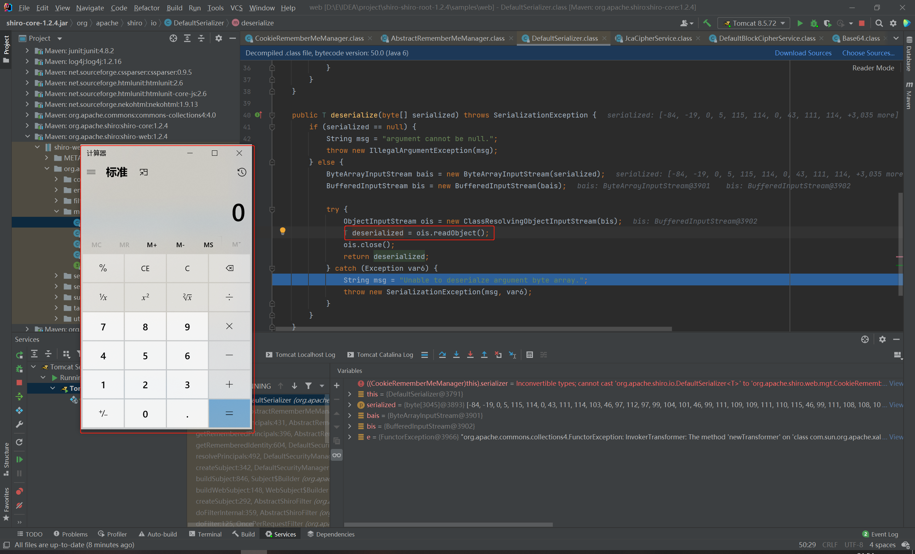Click the Build project hammer icon
Image resolution: width=915 pixels, height=554 pixels.
[x=707, y=23]
